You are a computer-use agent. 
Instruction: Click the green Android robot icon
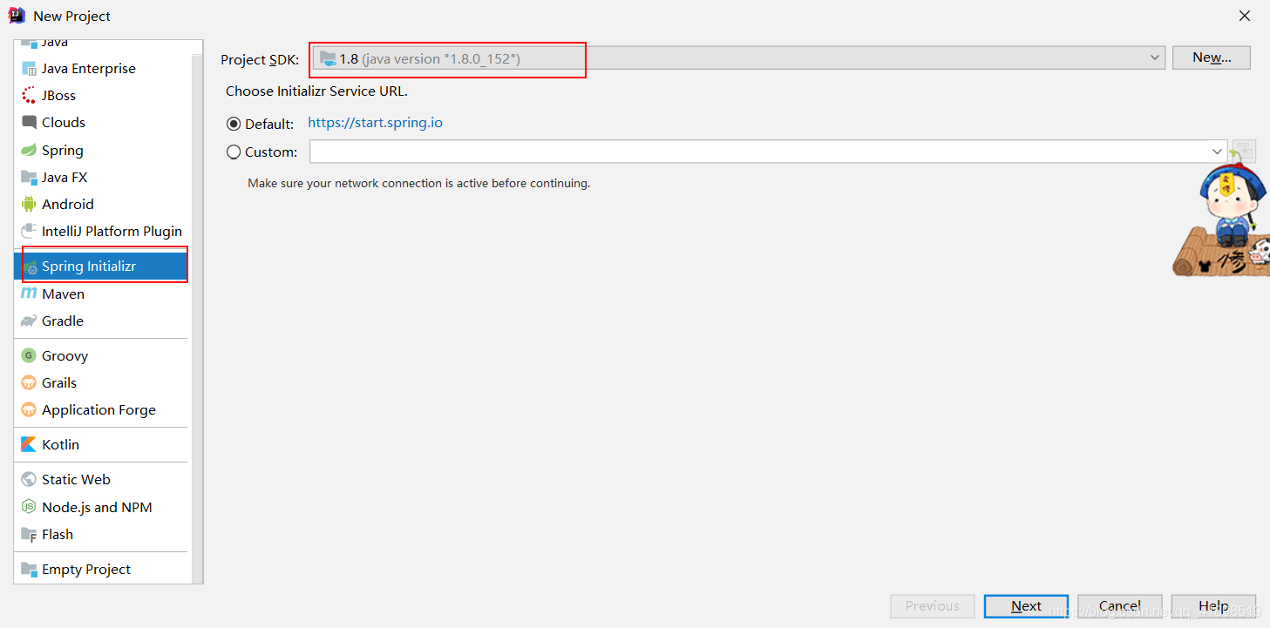pos(29,205)
